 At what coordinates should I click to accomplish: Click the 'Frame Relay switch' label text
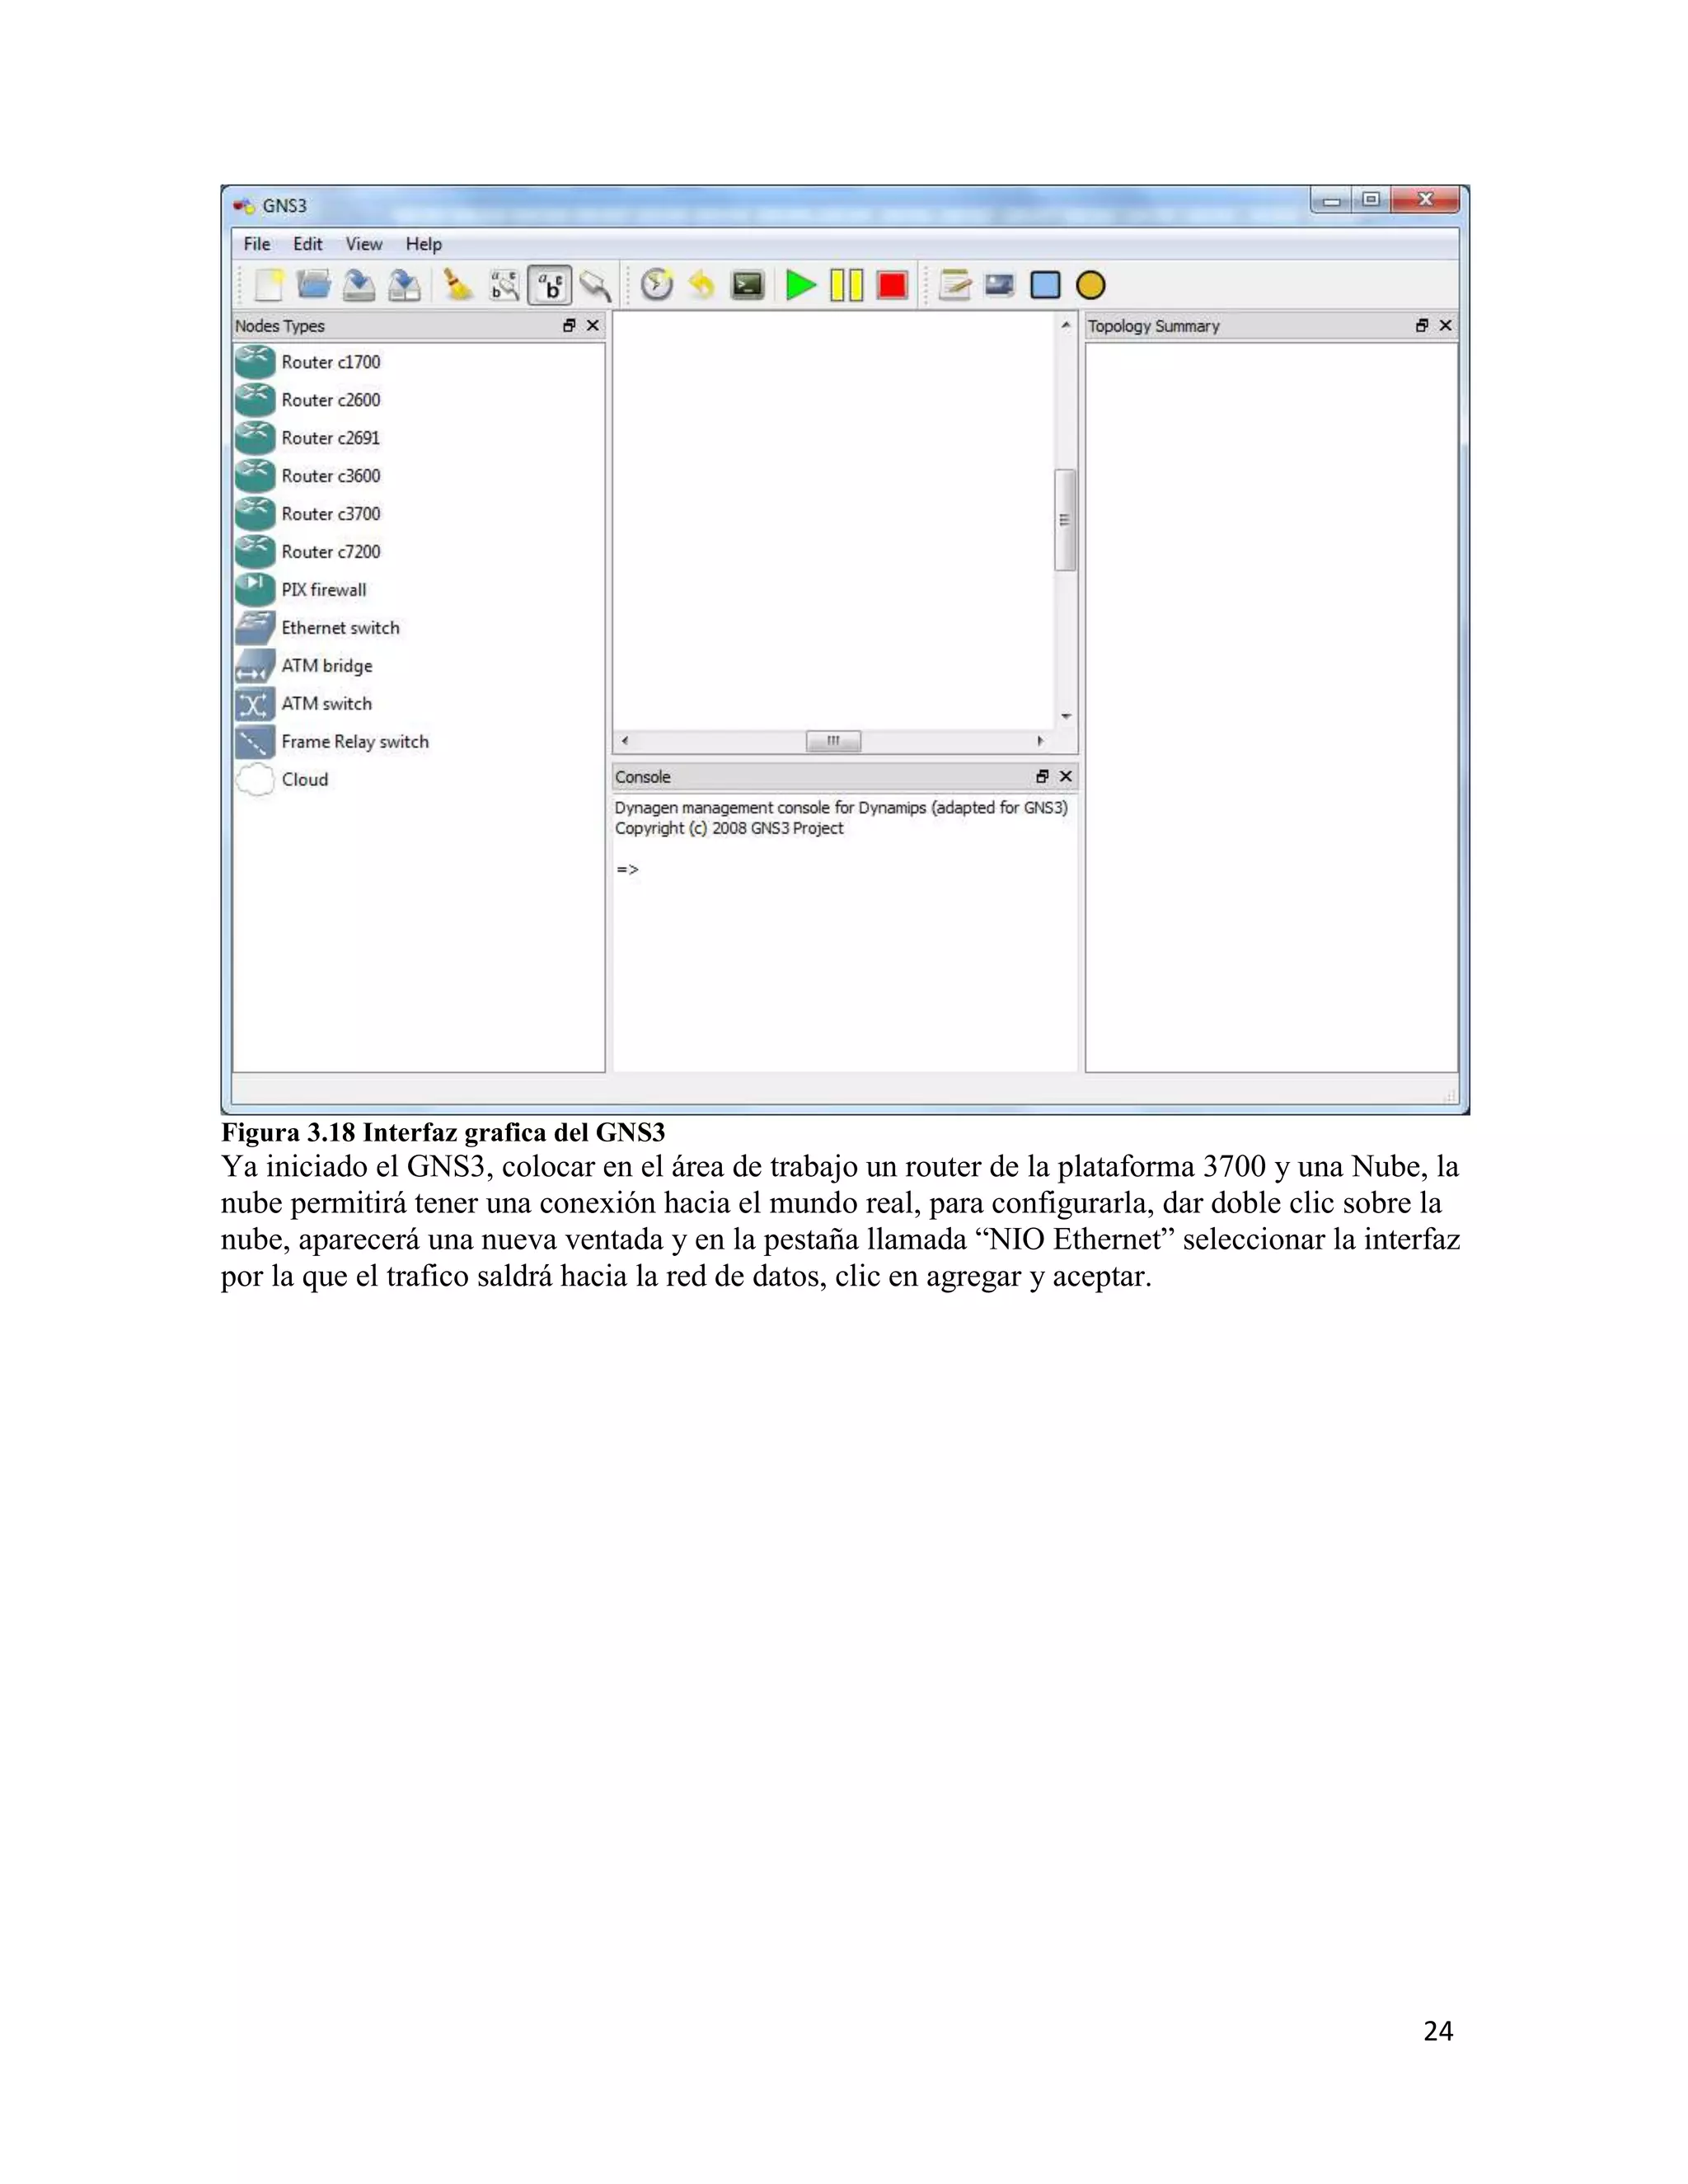[x=355, y=742]
